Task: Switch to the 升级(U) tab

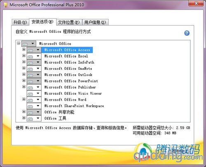Action: 20,22
